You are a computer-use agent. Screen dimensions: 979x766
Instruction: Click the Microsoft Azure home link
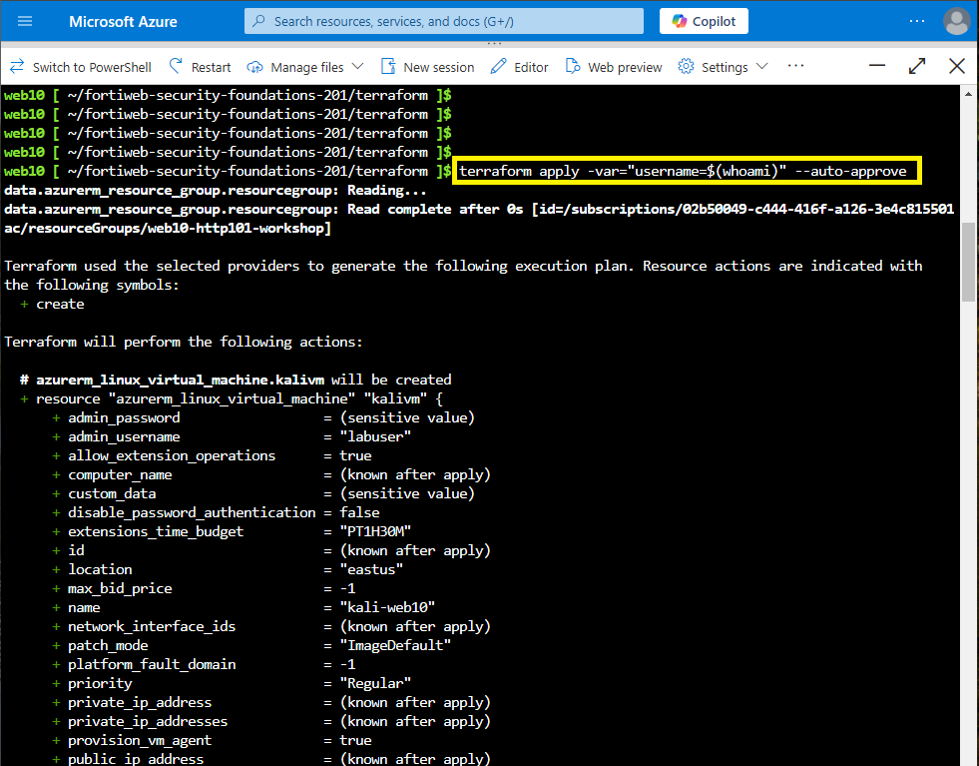coord(123,21)
